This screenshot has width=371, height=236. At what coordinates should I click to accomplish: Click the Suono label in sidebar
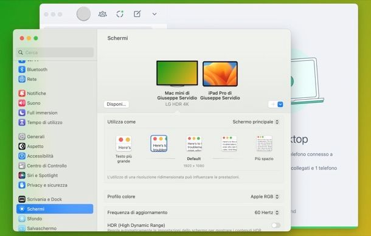pyautogui.click(x=33, y=103)
